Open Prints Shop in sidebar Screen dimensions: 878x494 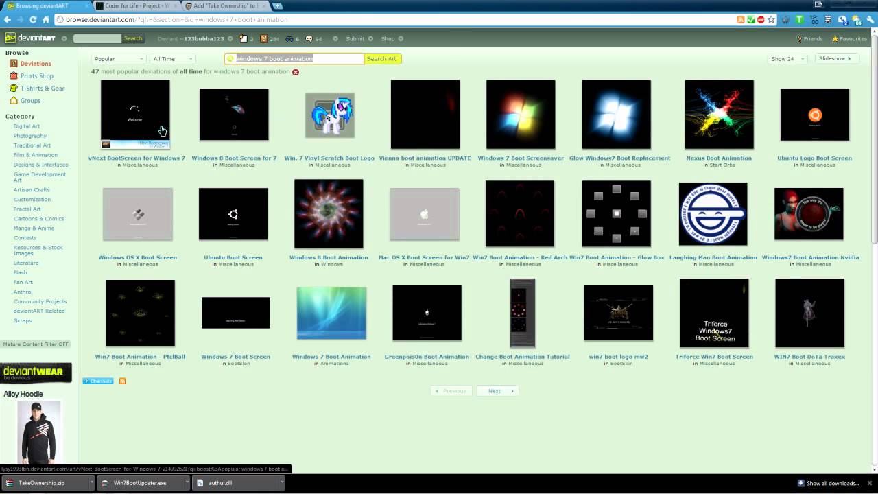click(x=36, y=76)
